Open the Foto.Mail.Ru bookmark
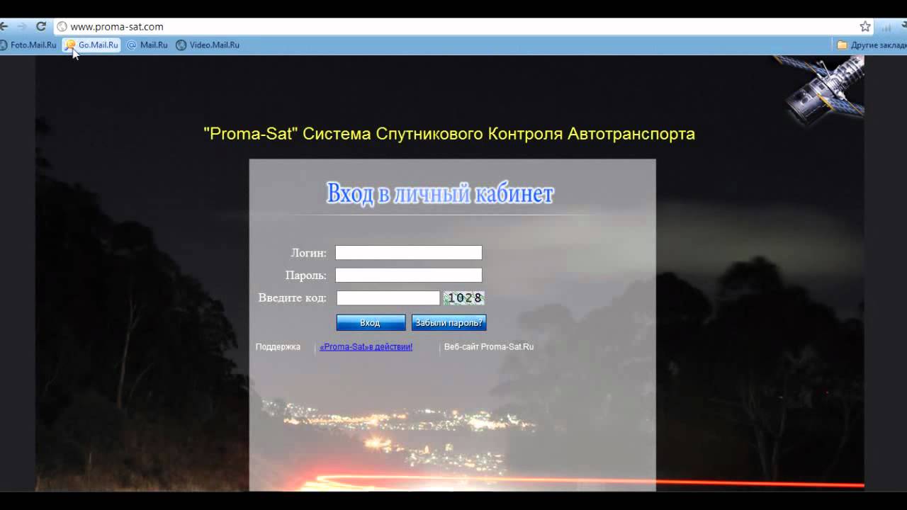Screen dimensions: 907x510 click(28, 45)
